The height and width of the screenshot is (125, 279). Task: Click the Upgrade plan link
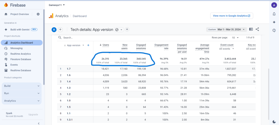tap(33, 114)
